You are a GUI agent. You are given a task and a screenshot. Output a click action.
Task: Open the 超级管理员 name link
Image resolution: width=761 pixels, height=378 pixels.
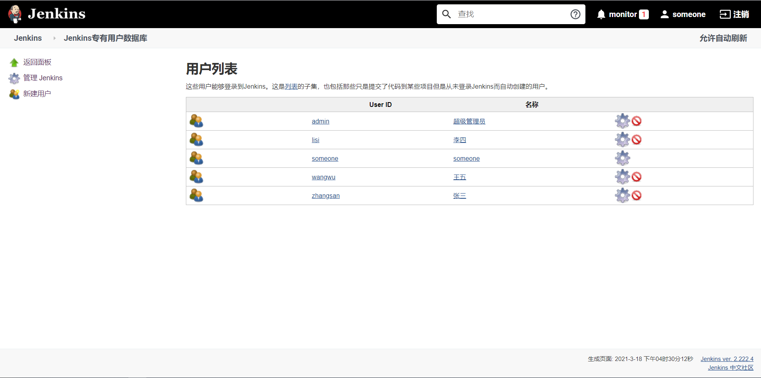(469, 121)
